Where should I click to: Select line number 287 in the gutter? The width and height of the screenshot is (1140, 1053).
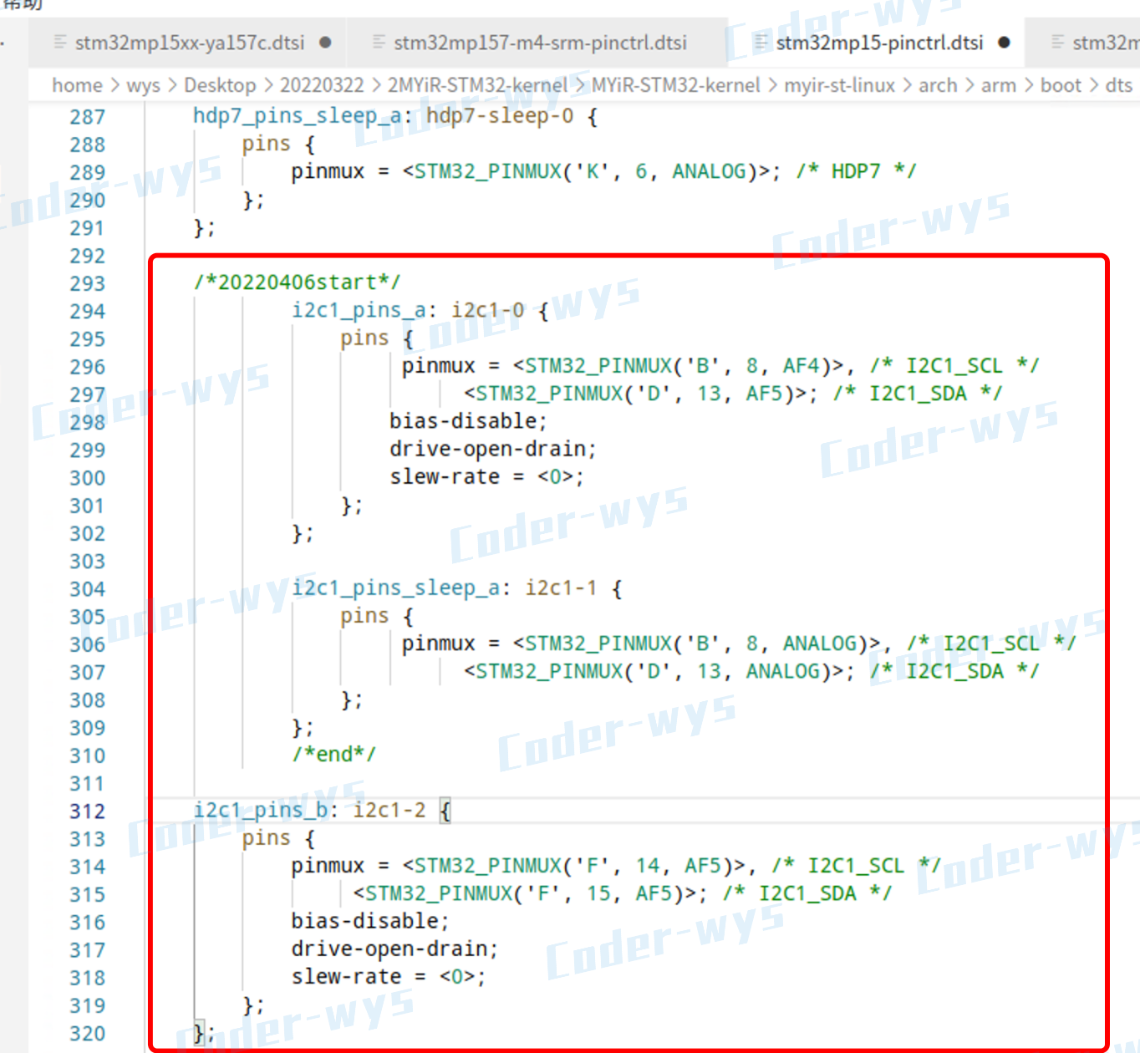(88, 117)
